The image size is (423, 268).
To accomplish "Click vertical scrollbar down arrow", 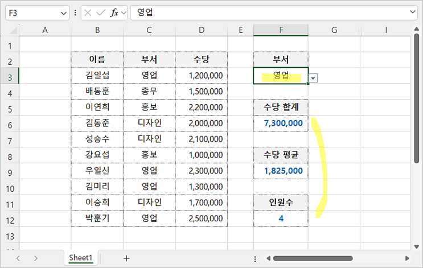I will pyautogui.click(x=417, y=246).
